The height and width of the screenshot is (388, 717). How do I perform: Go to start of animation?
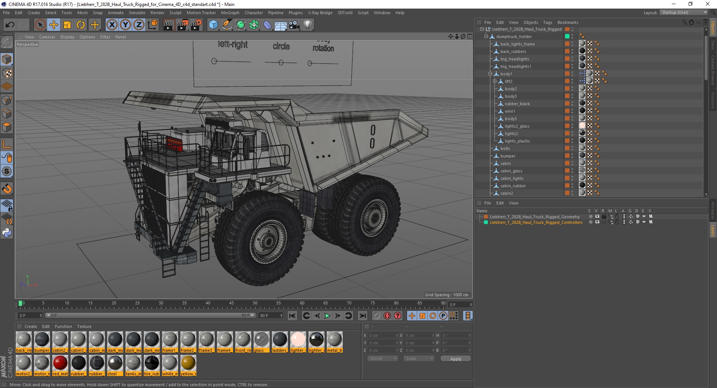click(x=292, y=316)
